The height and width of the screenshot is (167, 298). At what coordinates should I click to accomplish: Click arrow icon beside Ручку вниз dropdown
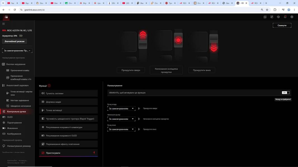coord(139,129)
